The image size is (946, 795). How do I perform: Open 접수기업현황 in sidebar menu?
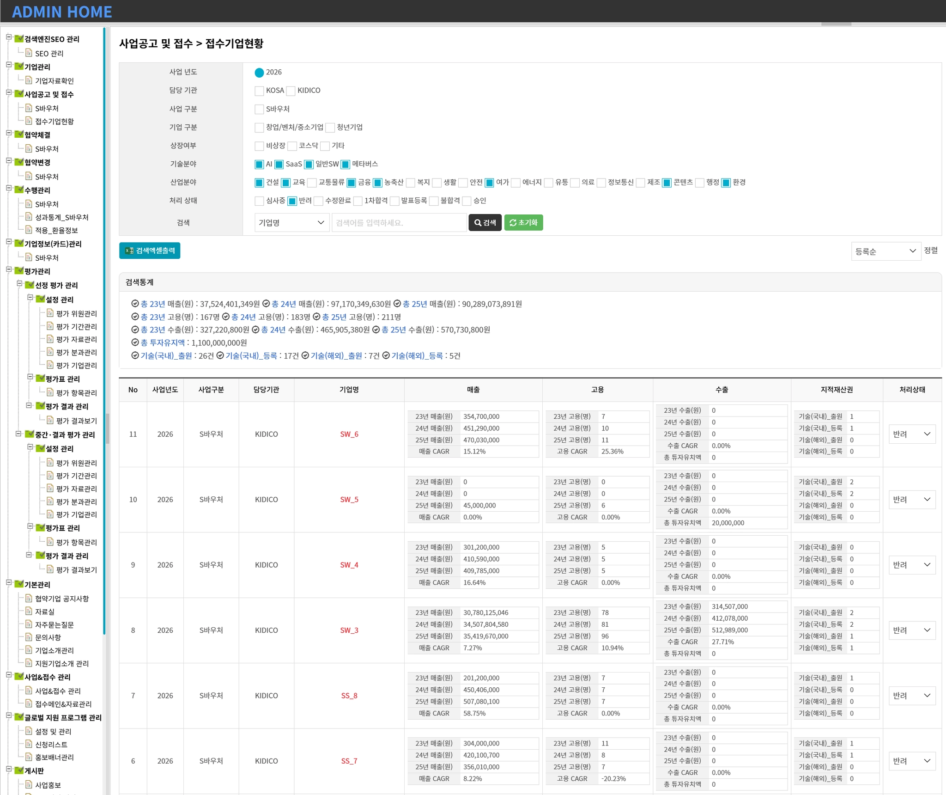click(54, 122)
